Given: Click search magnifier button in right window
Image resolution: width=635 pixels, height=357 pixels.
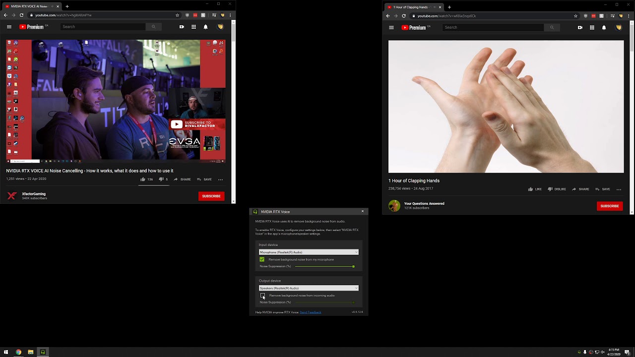Looking at the screenshot, I should point(552,27).
